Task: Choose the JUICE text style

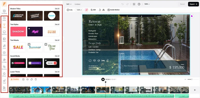Action: click(x=52, y=31)
